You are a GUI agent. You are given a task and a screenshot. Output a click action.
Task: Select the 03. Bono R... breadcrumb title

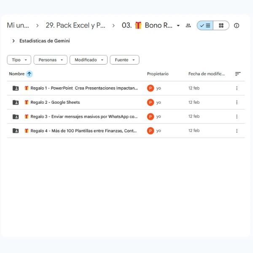(147, 25)
